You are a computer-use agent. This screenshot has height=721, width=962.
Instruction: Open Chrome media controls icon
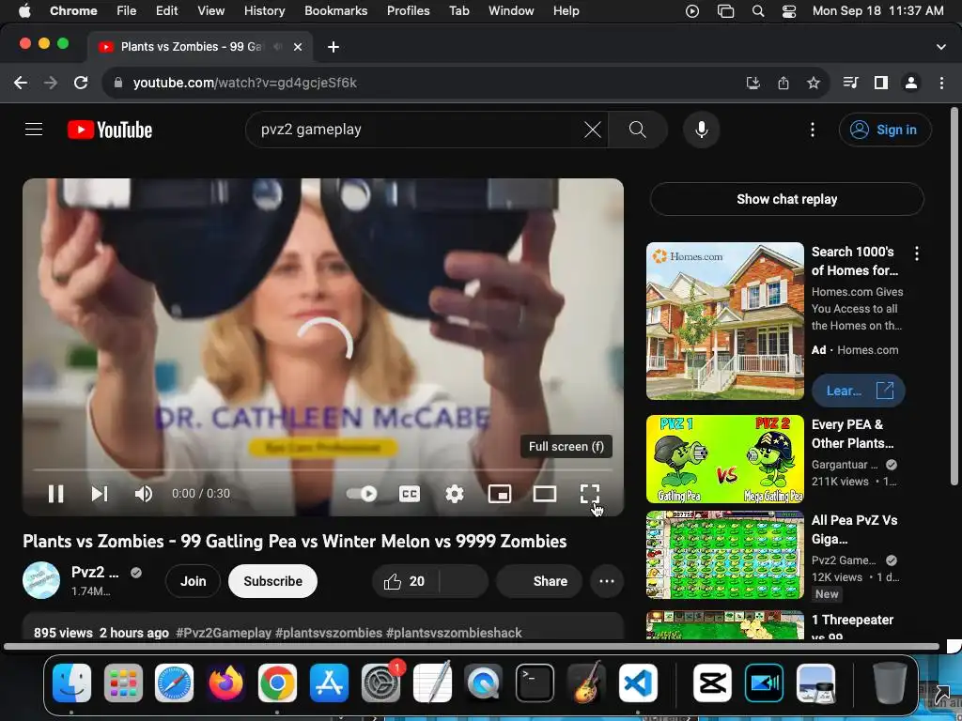(850, 83)
